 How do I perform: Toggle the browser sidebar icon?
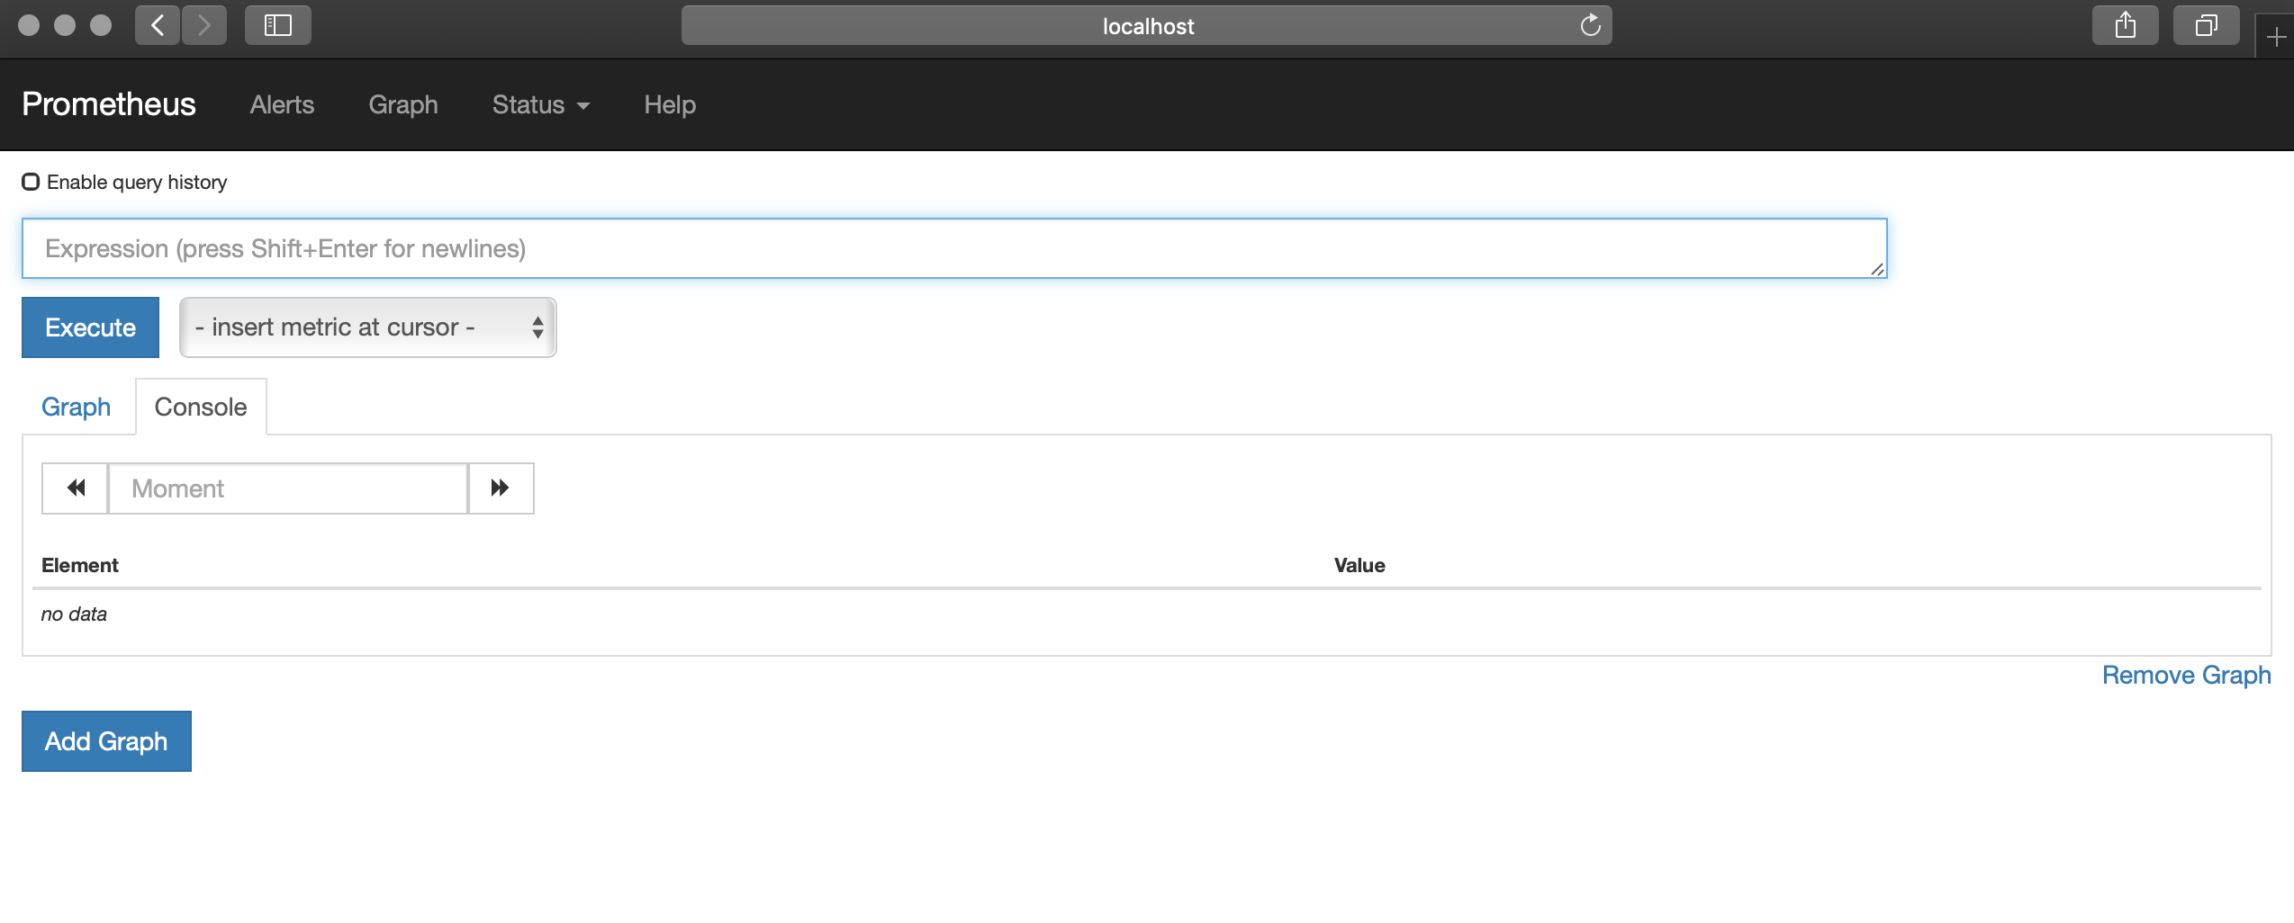pyautogui.click(x=277, y=25)
